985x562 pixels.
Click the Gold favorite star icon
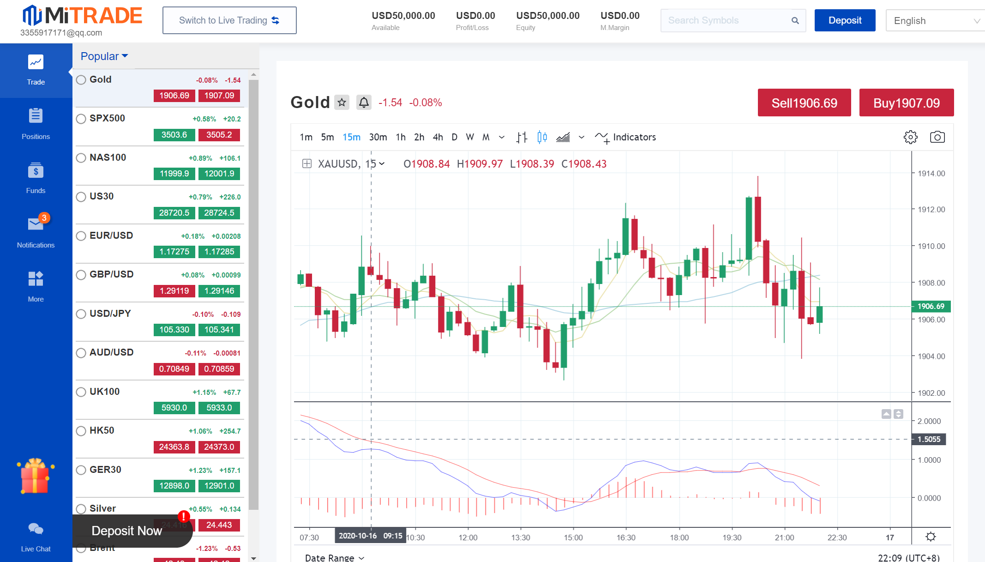[342, 102]
